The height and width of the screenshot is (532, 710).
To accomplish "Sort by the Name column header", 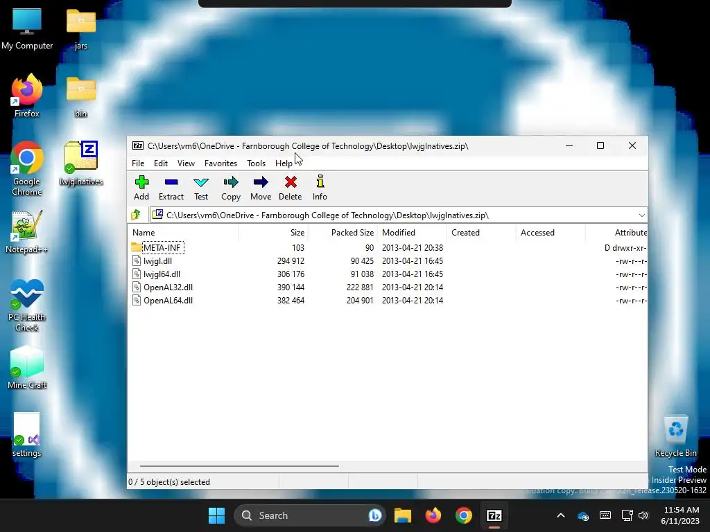I will 183,233.
